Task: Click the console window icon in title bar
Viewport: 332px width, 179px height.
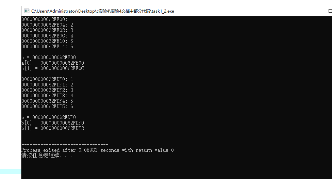Action: [x=27, y=11]
